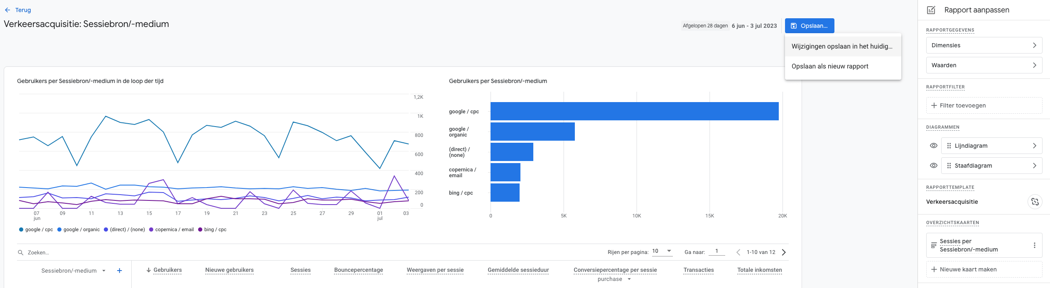1050x288 pixels.
Task: Expand the Waarden section
Action: 984,65
